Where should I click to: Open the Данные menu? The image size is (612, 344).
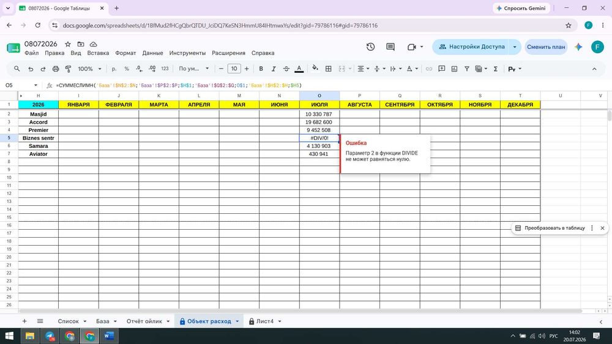coord(152,53)
